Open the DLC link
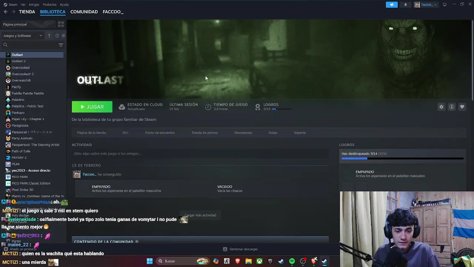The height and width of the screenshot is (267, 474). (126, 133)
